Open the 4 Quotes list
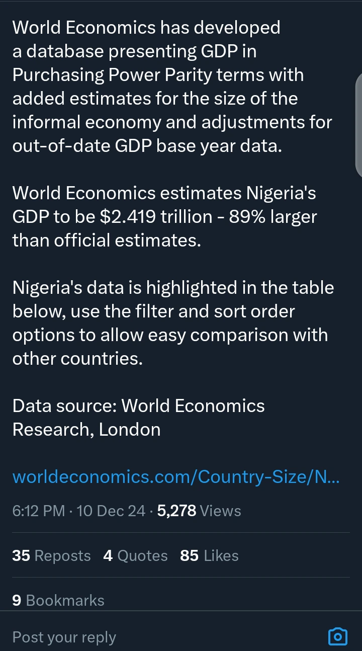The height and width of the screenshot is (651, 362). [135, 555]
